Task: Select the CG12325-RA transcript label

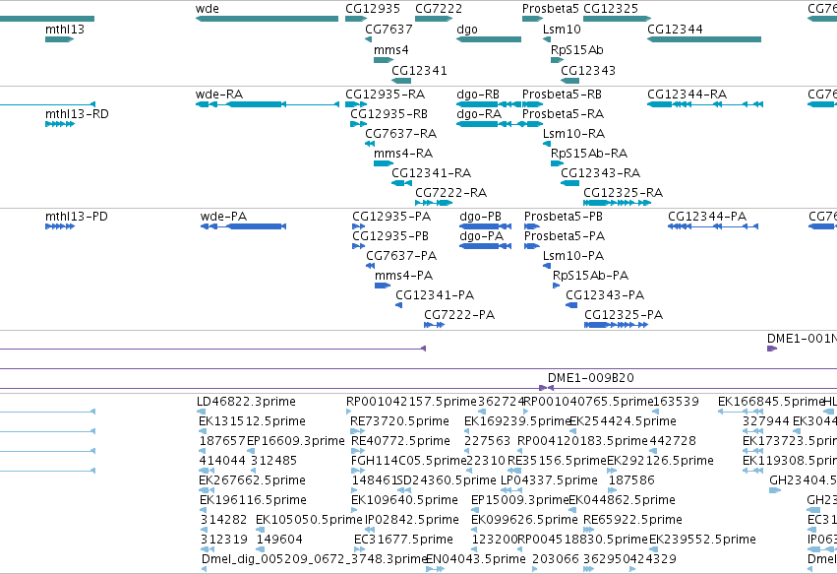Action: 623,193
